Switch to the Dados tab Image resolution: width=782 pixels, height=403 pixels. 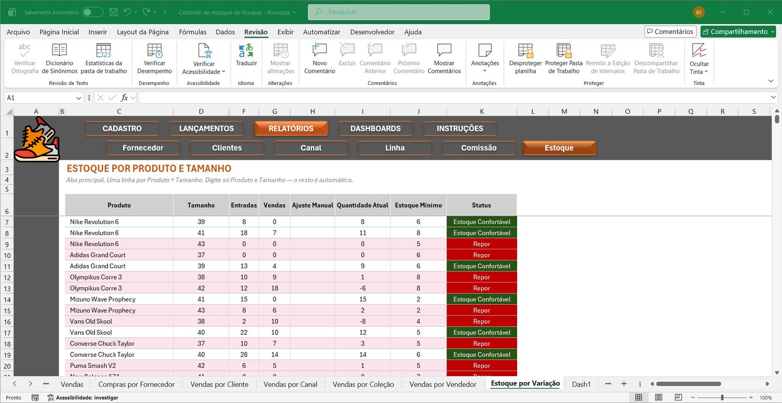point(225,32)
